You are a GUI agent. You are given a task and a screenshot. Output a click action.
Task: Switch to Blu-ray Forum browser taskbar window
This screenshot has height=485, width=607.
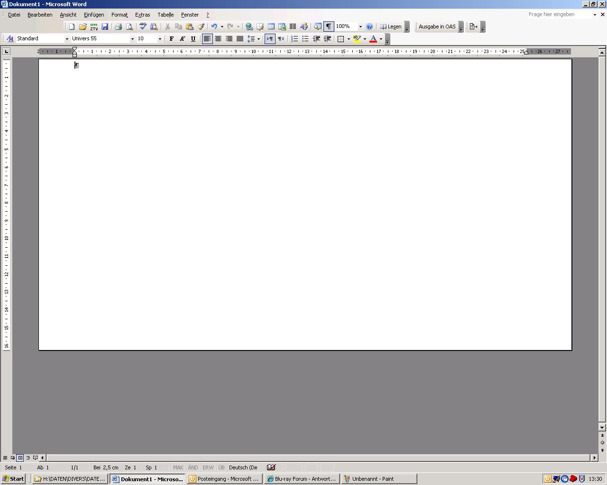(x=302, y=479)
